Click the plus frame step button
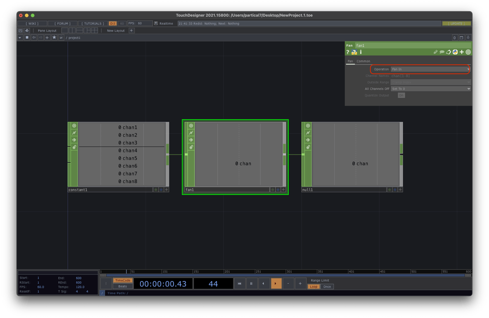This screenshot has height=318, width=489. pyautogui.click(x=300, y=284)
